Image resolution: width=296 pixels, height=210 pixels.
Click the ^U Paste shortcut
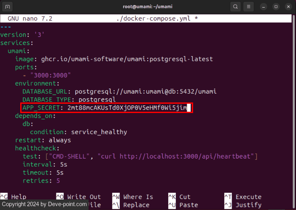pyautogui.click(x=183, y=205)
